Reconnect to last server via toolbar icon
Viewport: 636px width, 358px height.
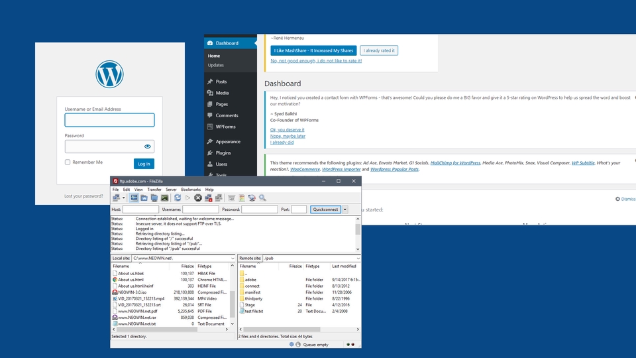pos(219,198)
